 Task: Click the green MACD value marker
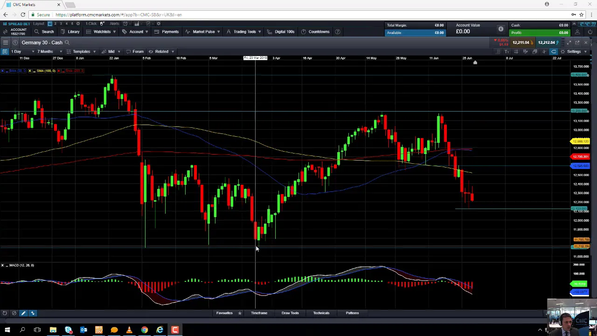(x=579, y=284)
